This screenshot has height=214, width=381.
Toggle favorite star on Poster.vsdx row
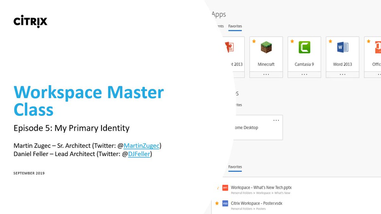point(217,203)
